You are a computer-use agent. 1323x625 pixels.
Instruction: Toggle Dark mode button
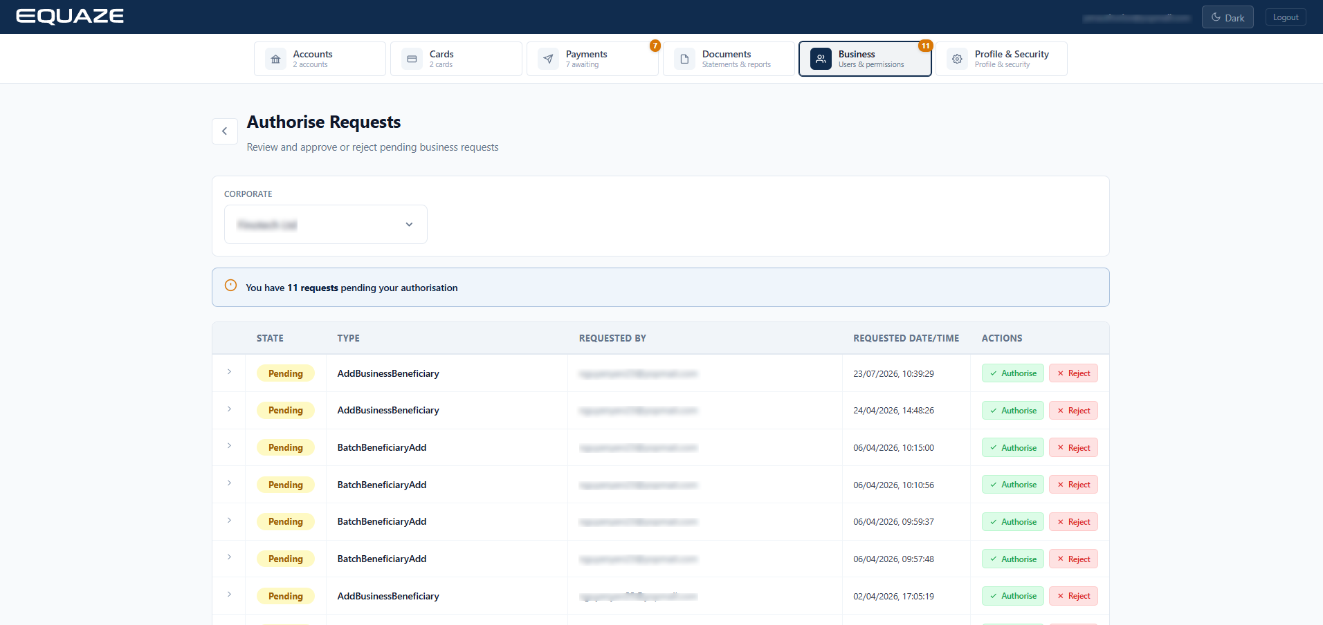(1228, 17)
